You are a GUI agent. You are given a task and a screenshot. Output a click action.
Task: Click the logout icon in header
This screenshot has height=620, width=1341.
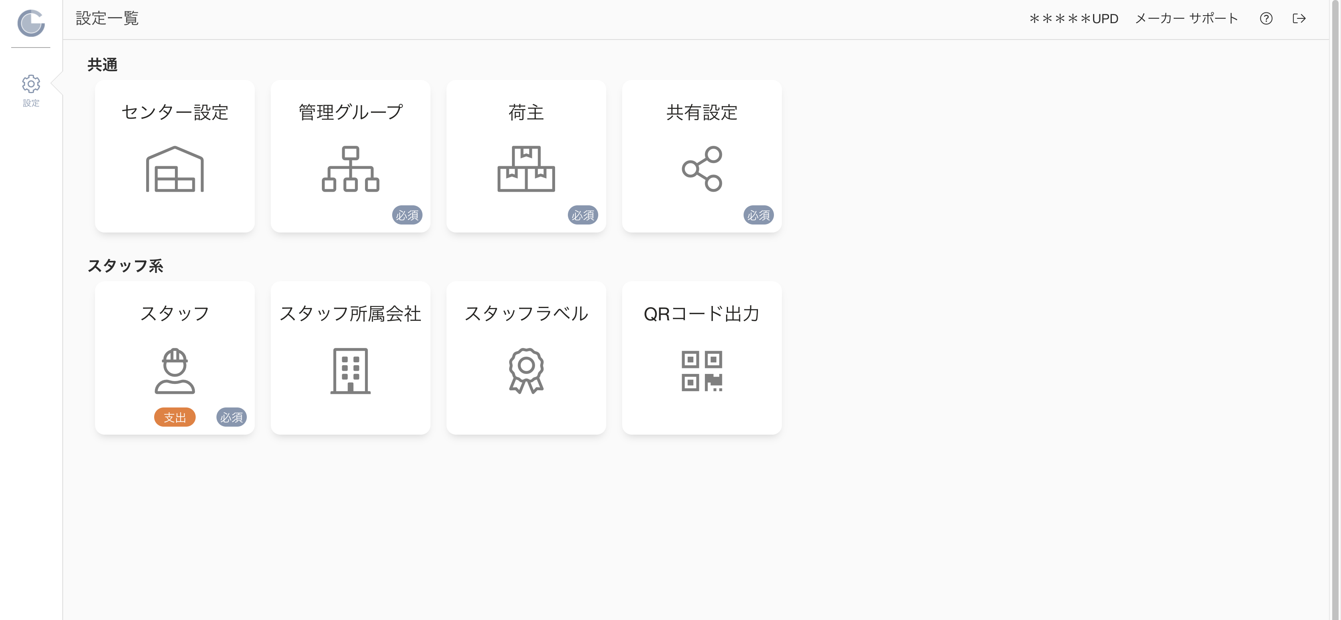(1299, 19)
